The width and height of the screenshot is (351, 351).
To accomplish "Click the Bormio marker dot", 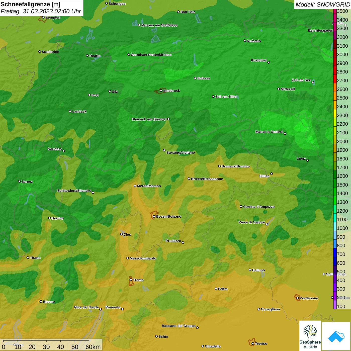I will click(49, 218).
